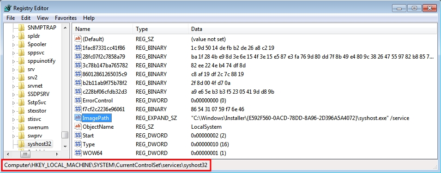The height and width of the screenshot is (173, 441).
Task: Click tree pane vertical scrollbar up arrow
Action: pyautogui.click(x=65, y=28)
